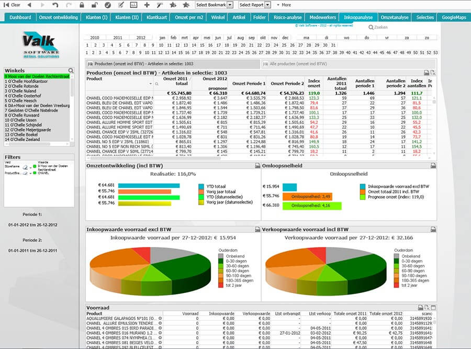The width and height of the screenshot is (471, 349).
Task: Clear the StoreName filter with eraser icon
Action: pos(25,167)
